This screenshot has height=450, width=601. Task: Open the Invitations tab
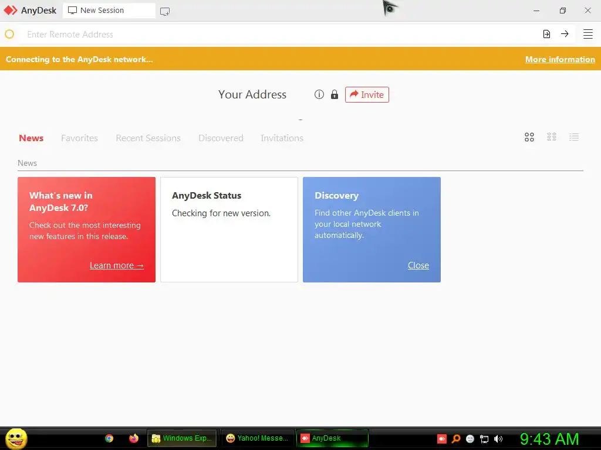pos(282,138)
